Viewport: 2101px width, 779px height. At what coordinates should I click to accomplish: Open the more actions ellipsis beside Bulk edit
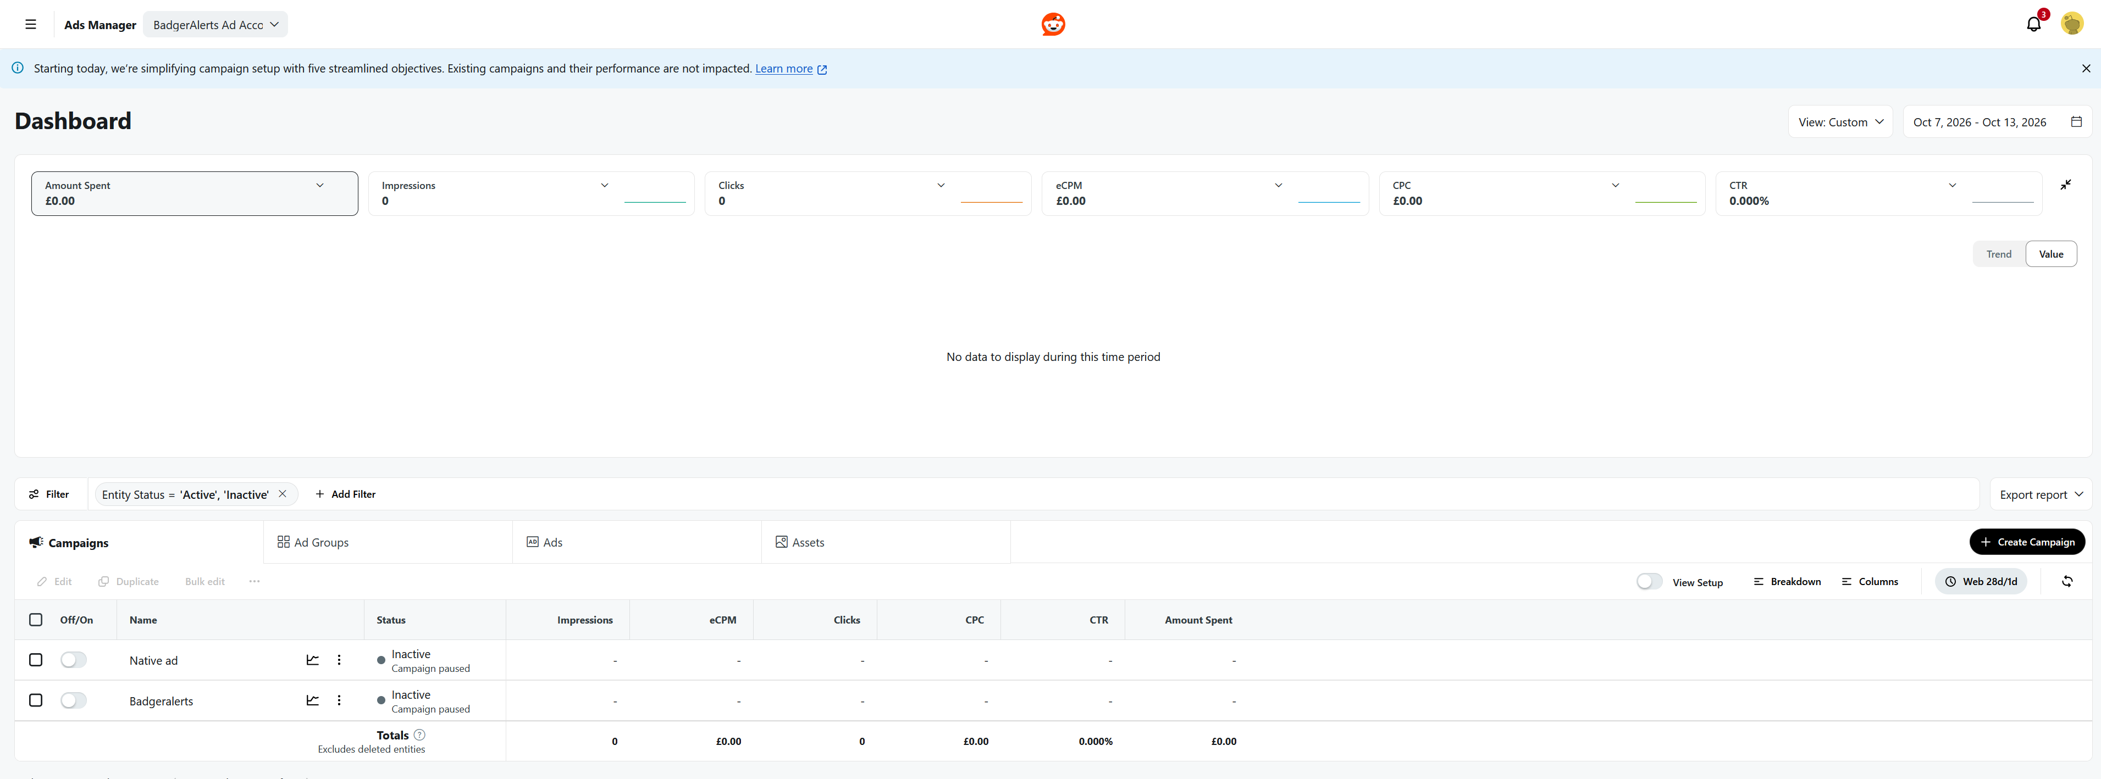pos(255,581)
